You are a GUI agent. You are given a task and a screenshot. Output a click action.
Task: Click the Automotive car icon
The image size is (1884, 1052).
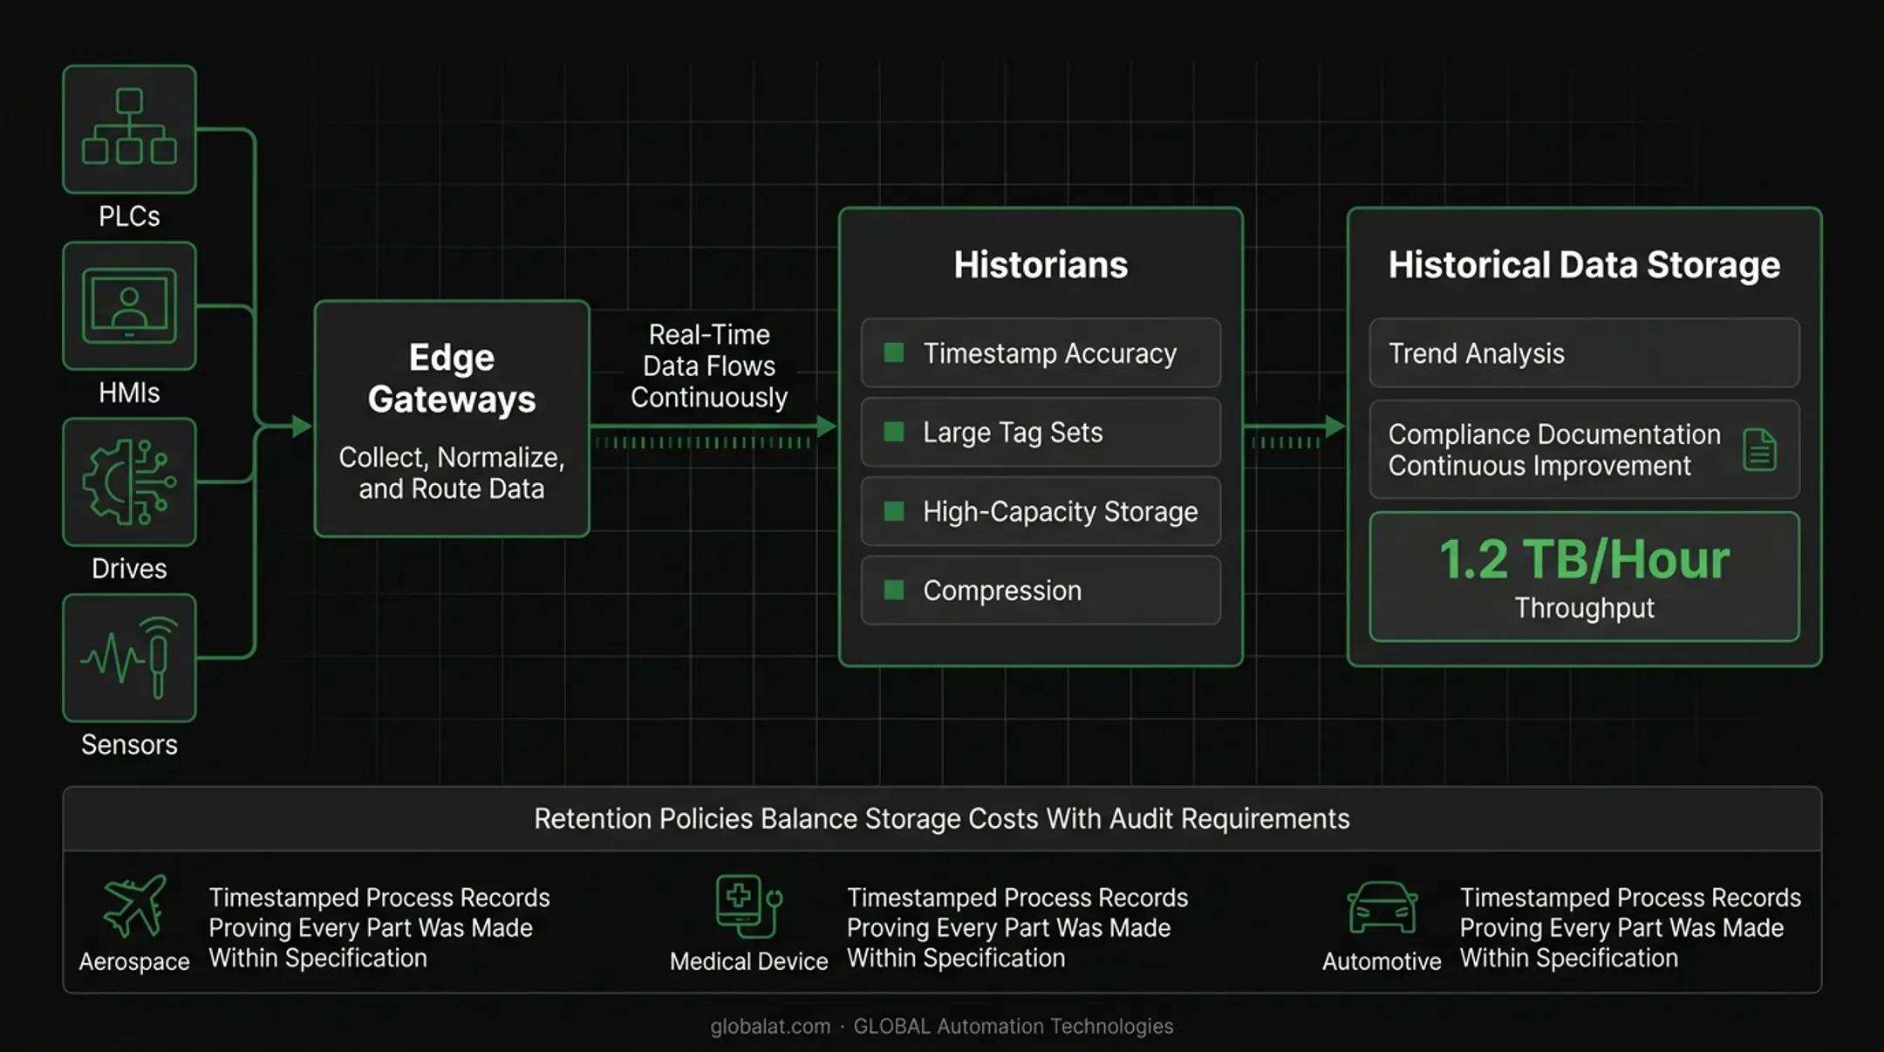1382,908
